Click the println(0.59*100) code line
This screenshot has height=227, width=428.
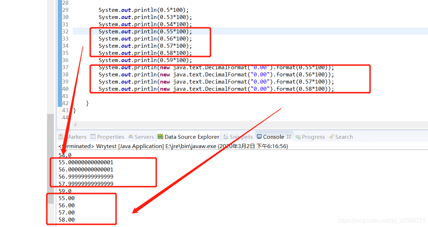pyautogui.click(x=145, y=60)
